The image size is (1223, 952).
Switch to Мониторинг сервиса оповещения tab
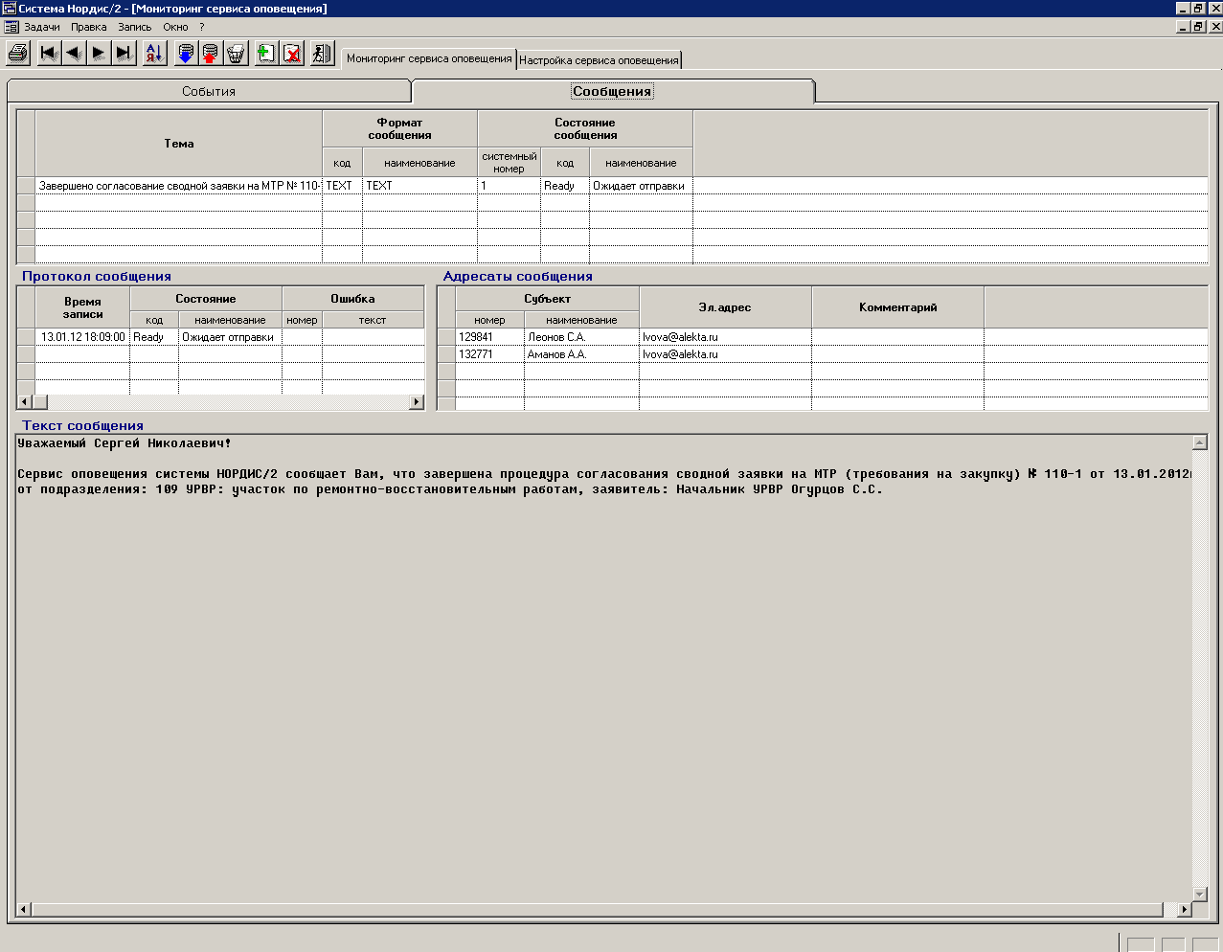tap(429, 58)
